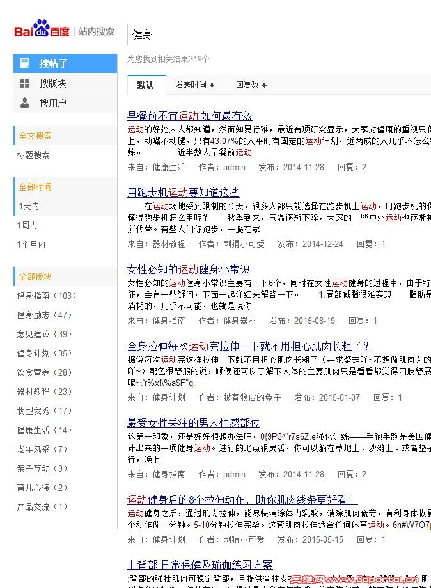Filter by 亲子互动 (3) section
431x588 pixels.
click(42, 468)
